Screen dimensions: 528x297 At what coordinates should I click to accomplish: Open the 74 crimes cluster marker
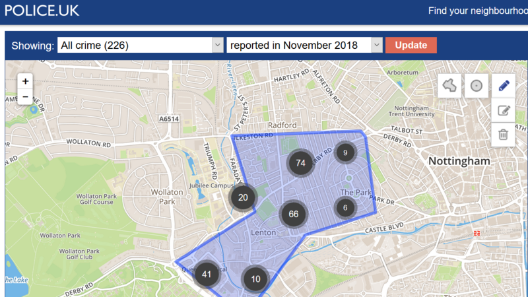[x=300, y=163]
